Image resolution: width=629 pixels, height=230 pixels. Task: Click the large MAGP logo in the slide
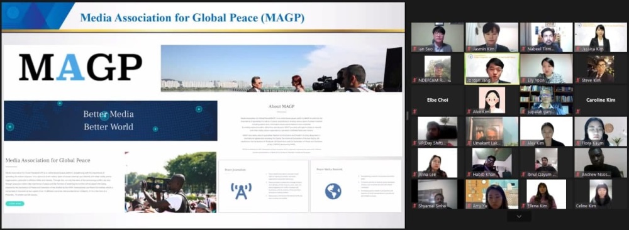(81, 67)
